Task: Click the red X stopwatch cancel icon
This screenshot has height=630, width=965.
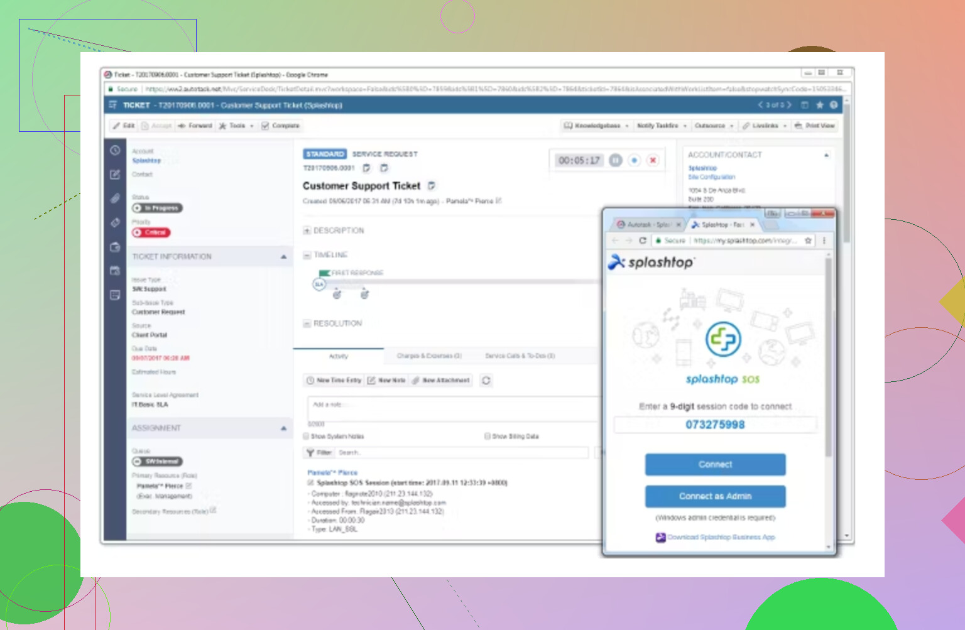Action: [653, 160]
